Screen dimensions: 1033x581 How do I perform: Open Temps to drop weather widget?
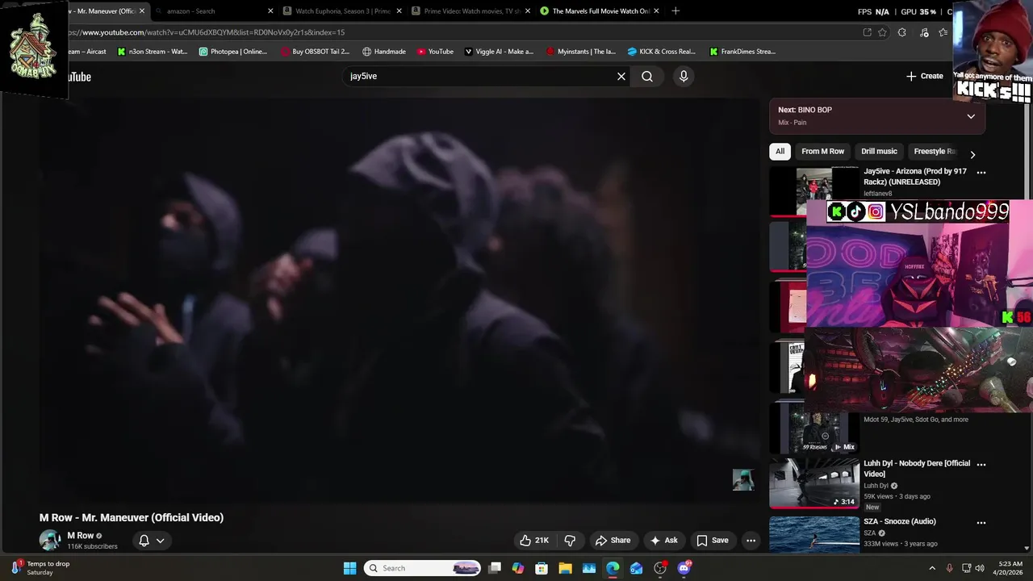(x=40, y=568)
